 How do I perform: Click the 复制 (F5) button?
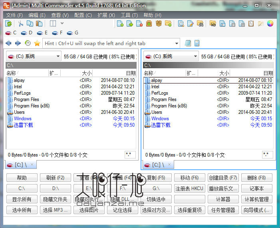[156, 178]
